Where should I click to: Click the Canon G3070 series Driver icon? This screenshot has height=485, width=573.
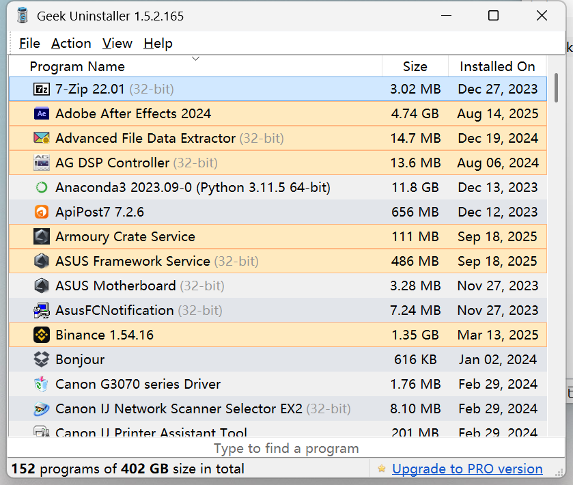click(41, 384)
